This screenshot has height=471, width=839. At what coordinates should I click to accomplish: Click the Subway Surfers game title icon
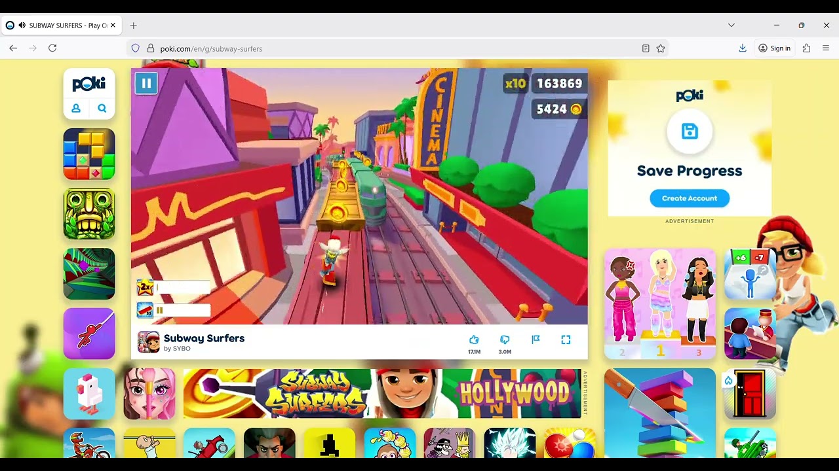pyautogui.click(x=149, y=341)
